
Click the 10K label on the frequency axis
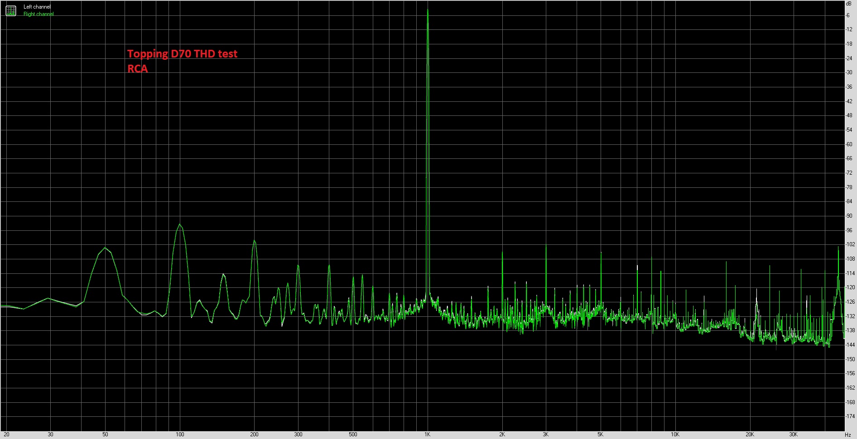(675, 434)
